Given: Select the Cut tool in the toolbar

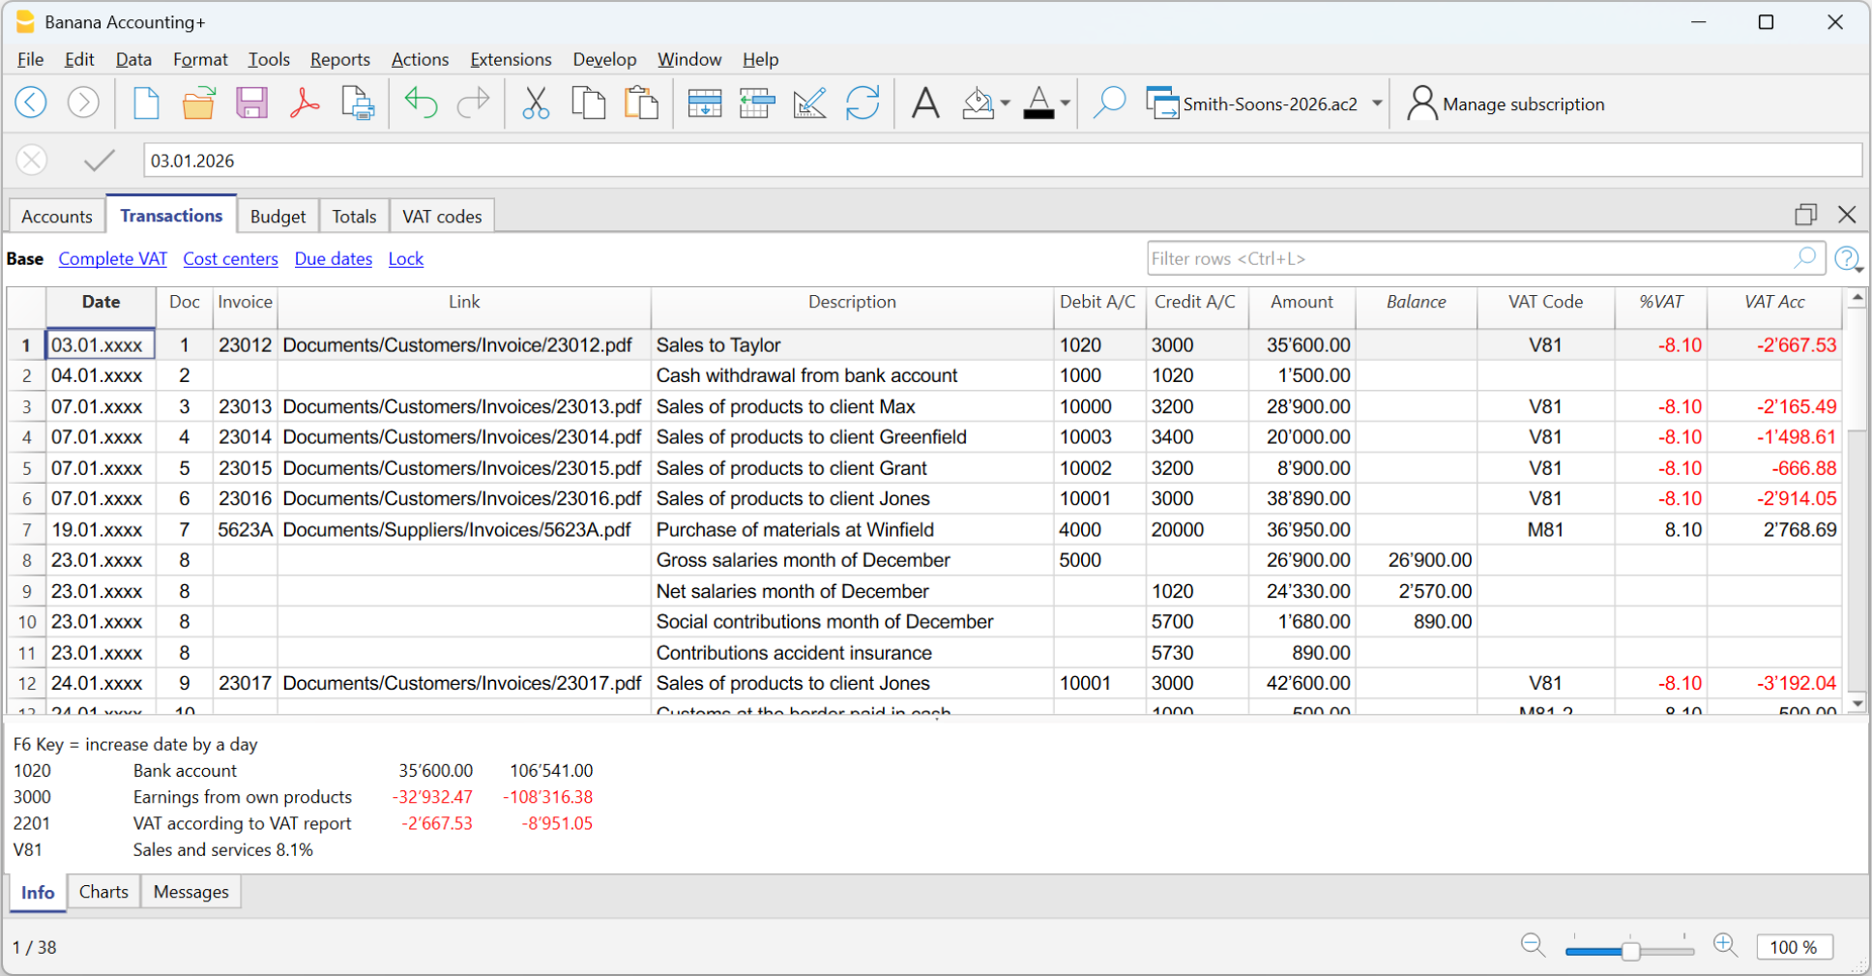Looking at the screenshot, I should pos(536,103).
